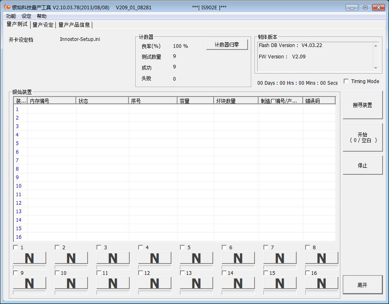This screenshot has width=389, height=304.
Task: Enable Timing Mode
Action: [346, 81]
